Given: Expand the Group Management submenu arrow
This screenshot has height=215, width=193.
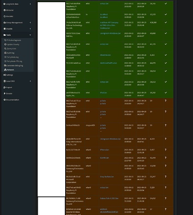Looking at the screenshot, I should click(x=30, y=22).
